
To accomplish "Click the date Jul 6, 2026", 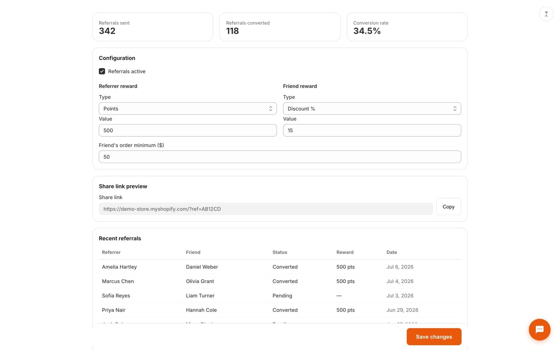I will [x=400, y=267].
